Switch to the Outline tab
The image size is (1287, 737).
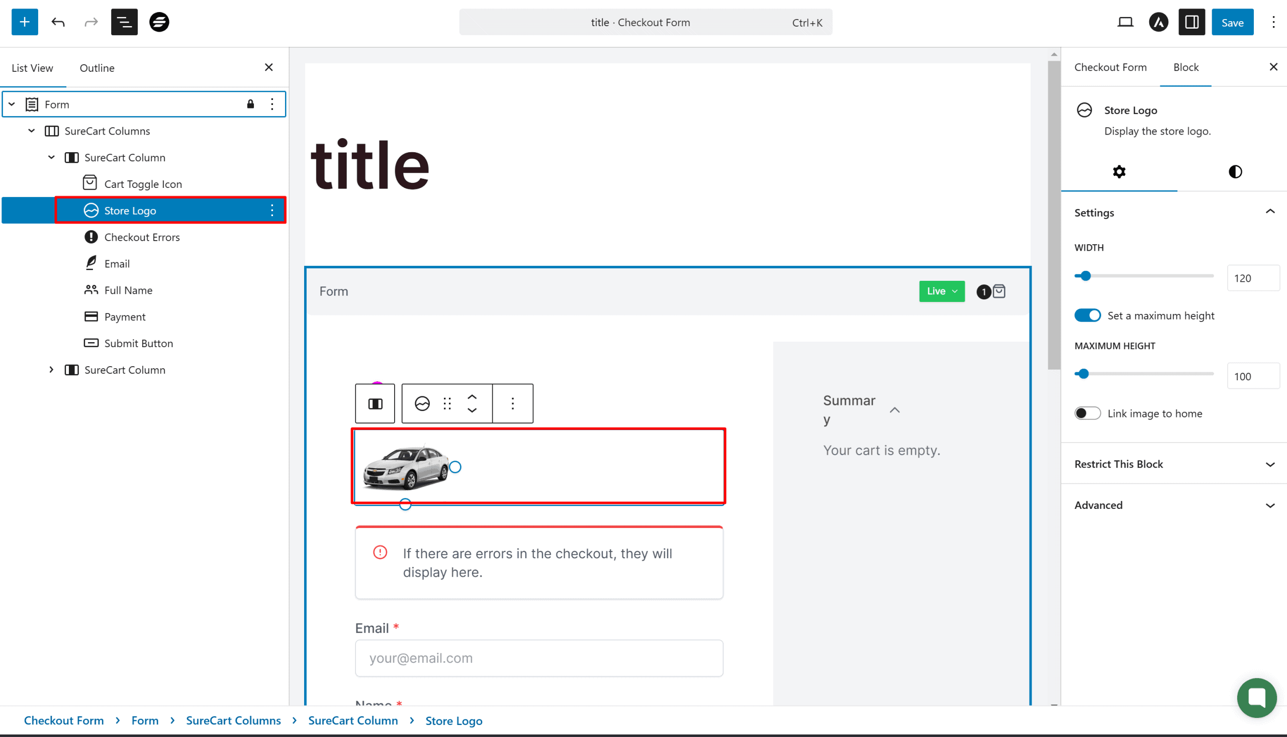97,68
